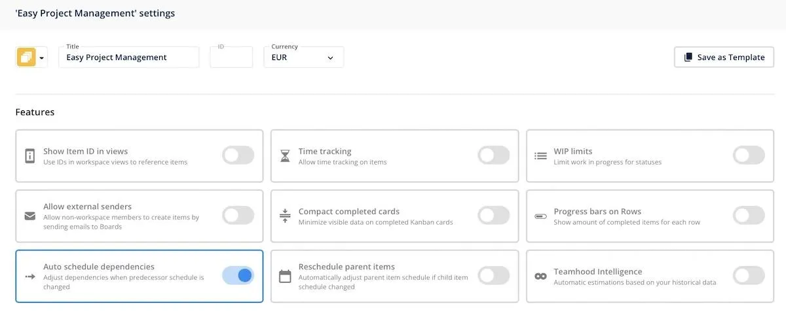Viewport: 786px width, 315px height.
Task: Enable the WIP limits switch
Action: 749,155
